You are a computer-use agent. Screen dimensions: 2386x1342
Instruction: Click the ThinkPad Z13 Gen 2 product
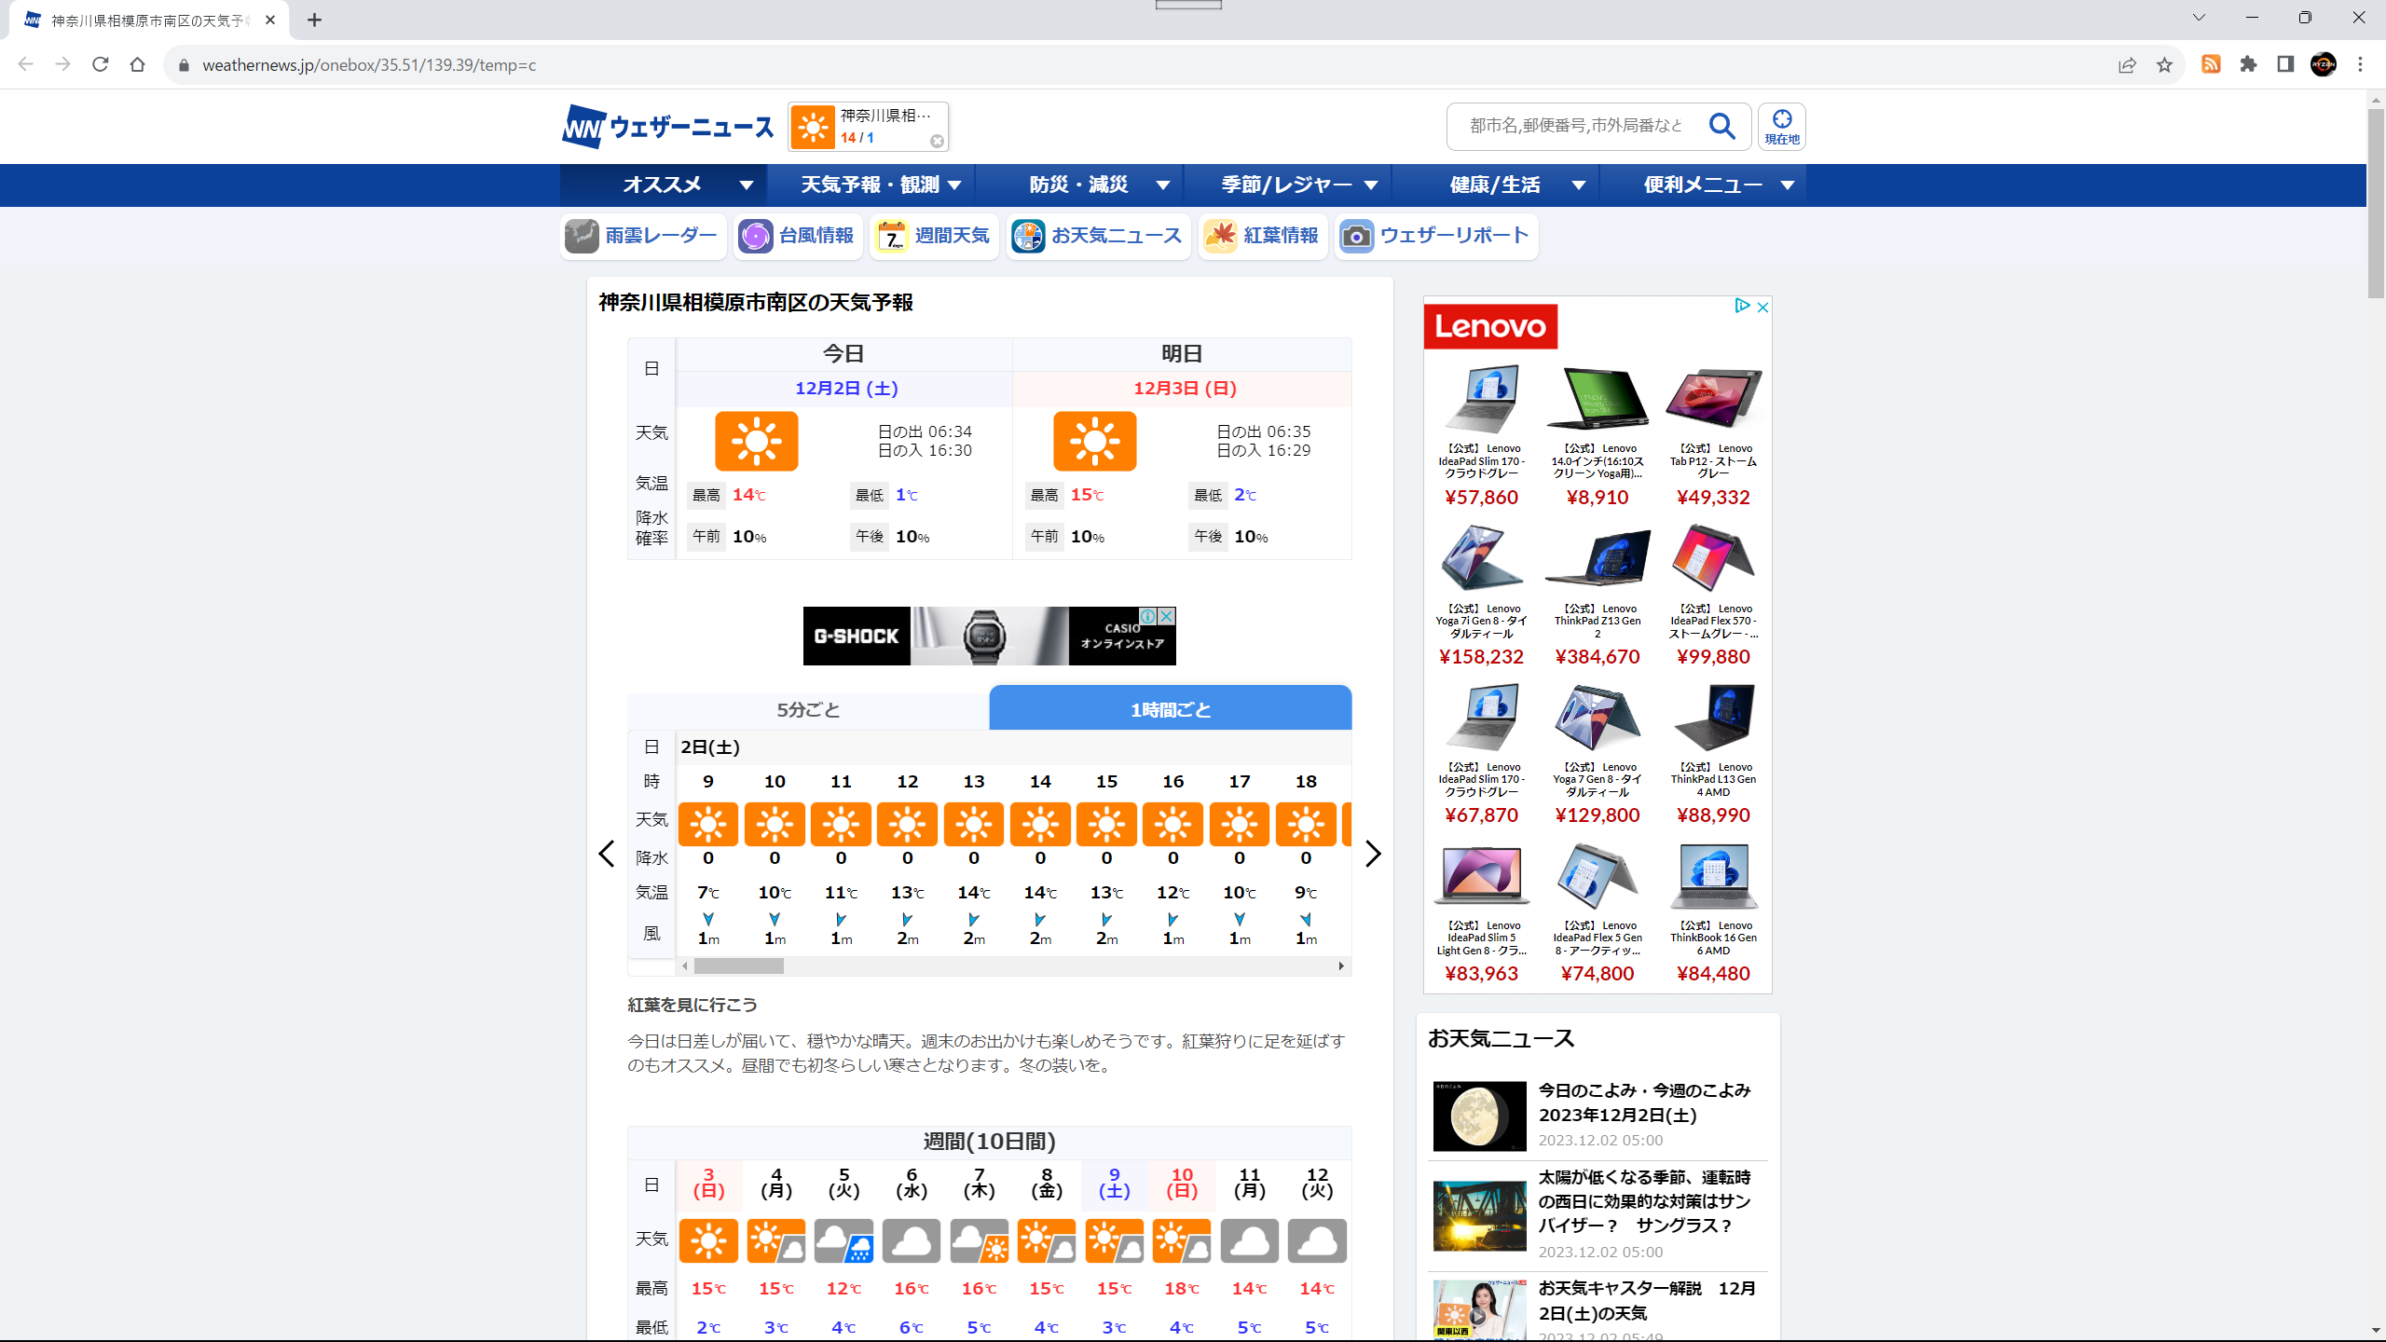1598,595
